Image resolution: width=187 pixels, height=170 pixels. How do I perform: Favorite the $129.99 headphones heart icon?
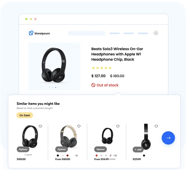156,126
